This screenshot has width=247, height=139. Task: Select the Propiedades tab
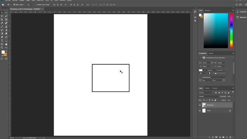(203, 53)
